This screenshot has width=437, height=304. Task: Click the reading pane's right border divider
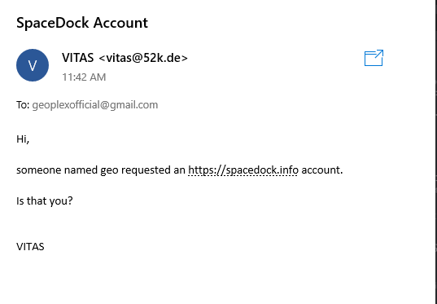[x=436, y=152]
